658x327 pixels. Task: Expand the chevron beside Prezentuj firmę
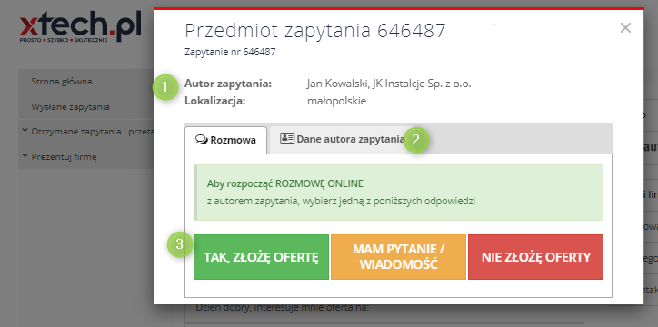coord(25,156)
